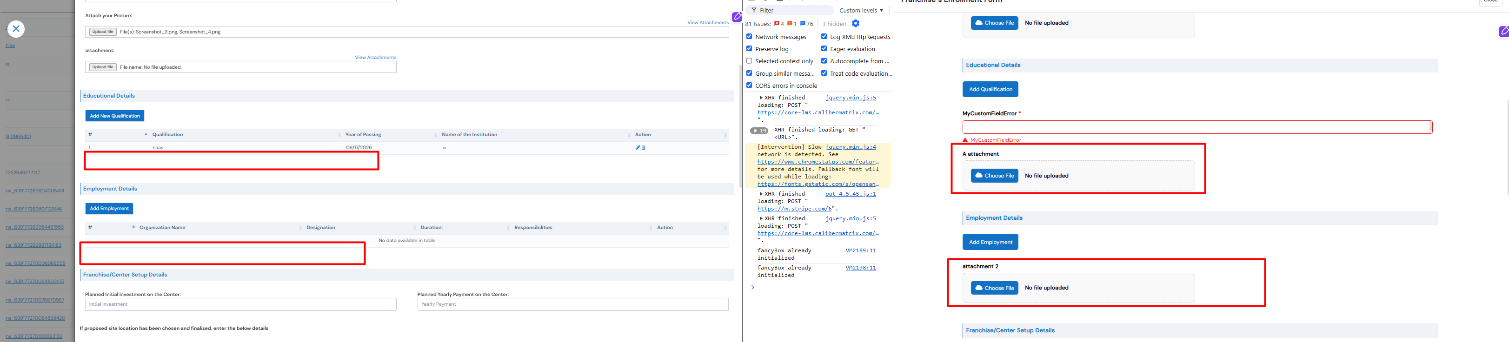Viewport: 1509px width, 342px height.
Task: Open the chromestatus.com link in console
Action: pos(818,162)
